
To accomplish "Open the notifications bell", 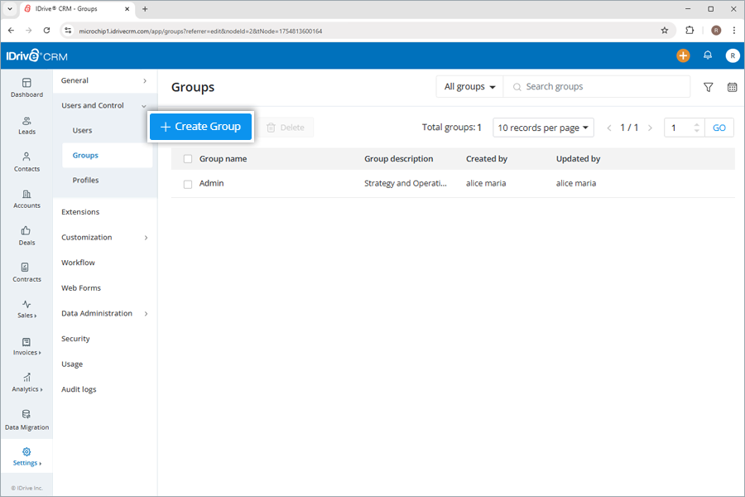I will coord(709,55).
